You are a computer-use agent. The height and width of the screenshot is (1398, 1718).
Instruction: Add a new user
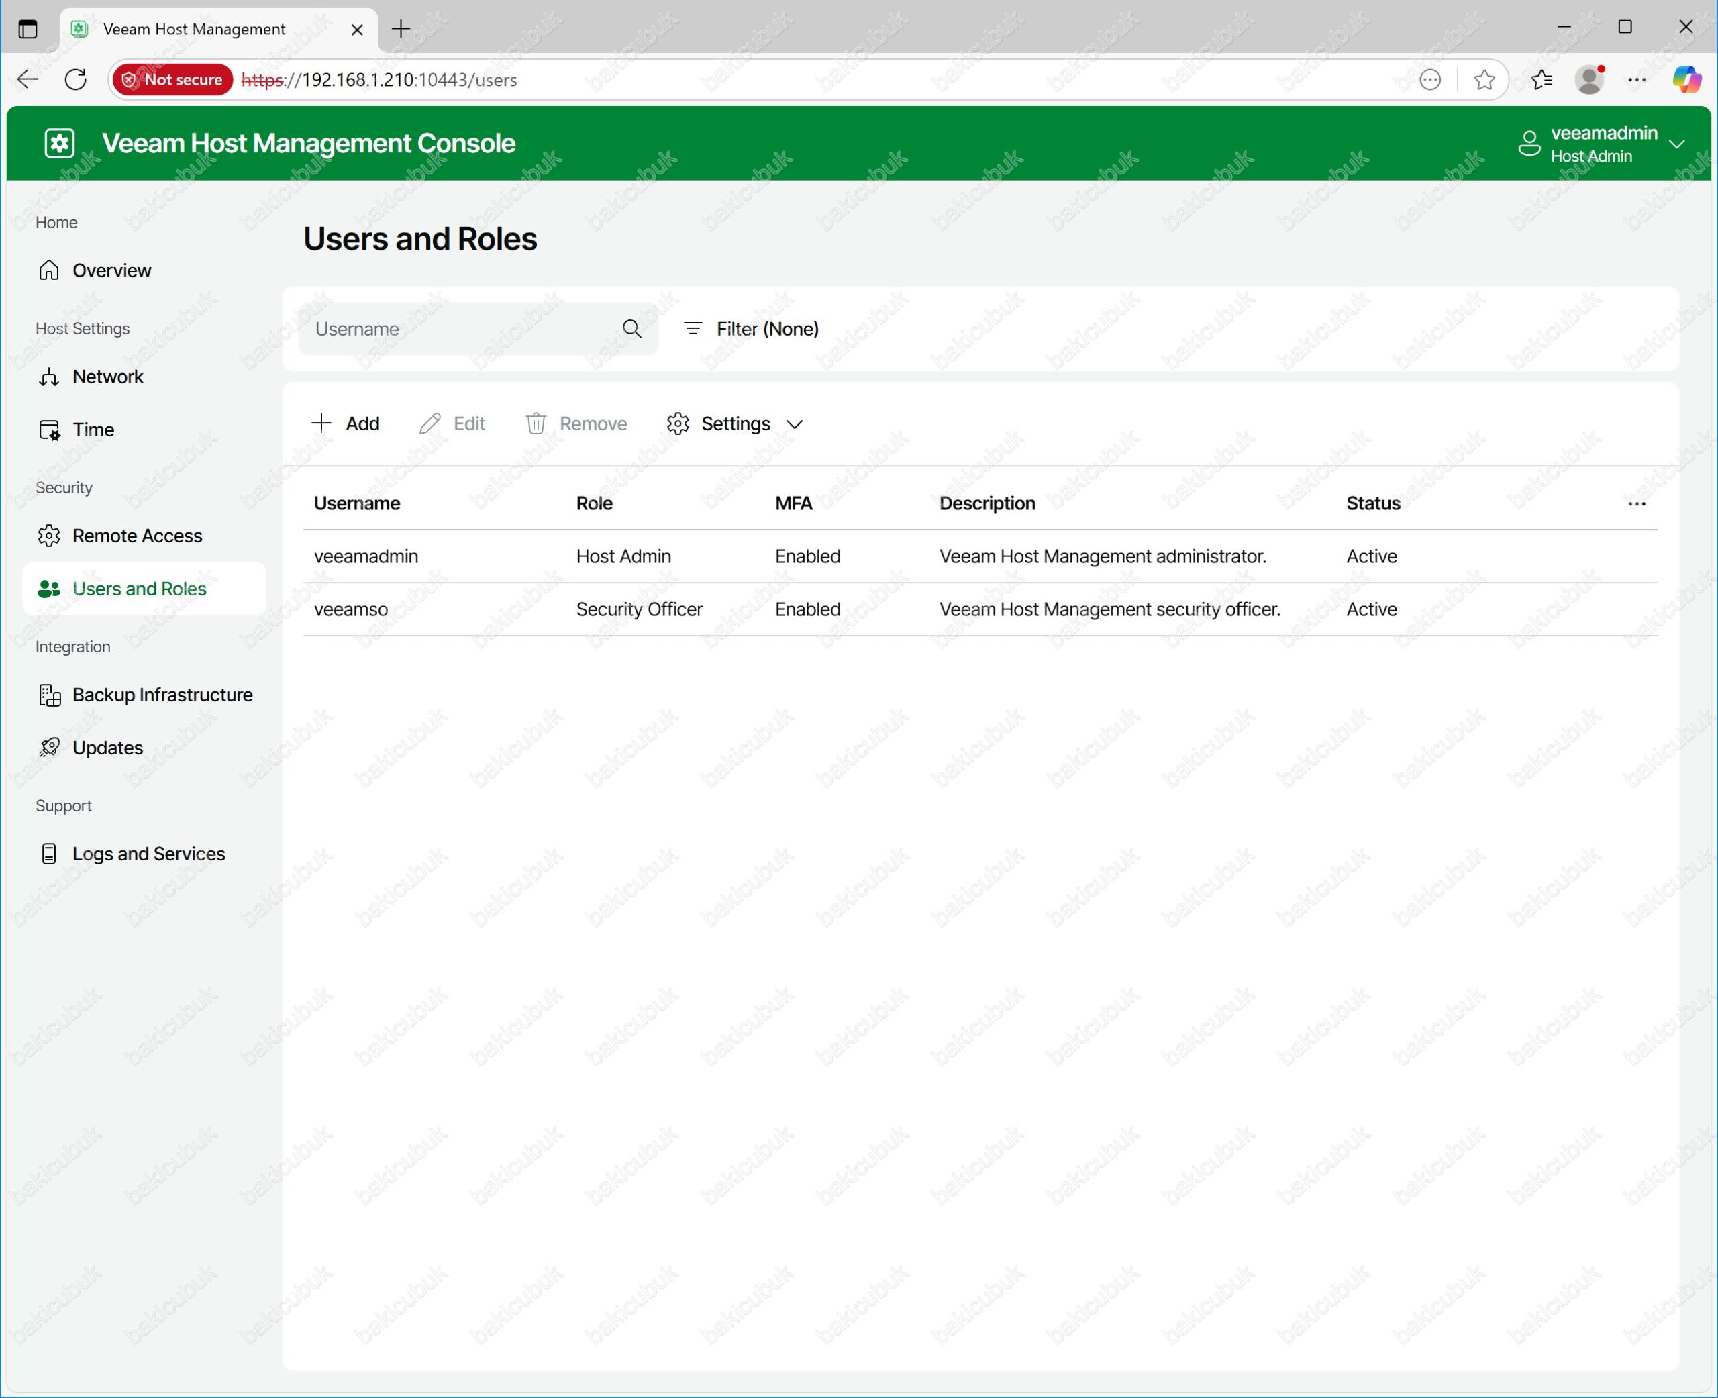pyautogui.click(x=346, y=423)
